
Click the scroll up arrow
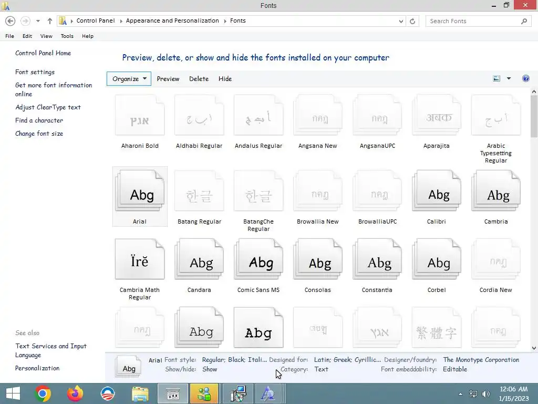[x=534, y=92]
